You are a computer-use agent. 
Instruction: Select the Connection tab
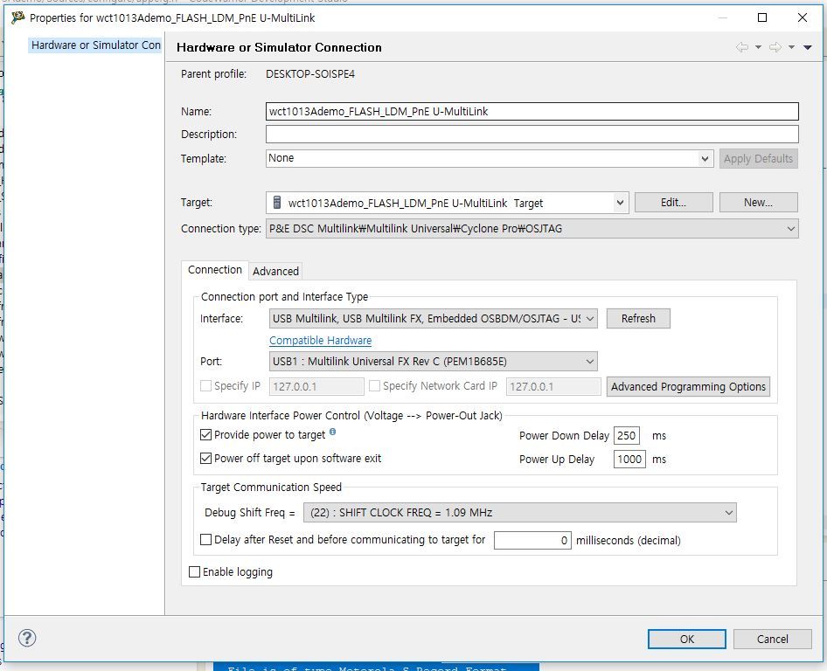(x=215, y=270)
